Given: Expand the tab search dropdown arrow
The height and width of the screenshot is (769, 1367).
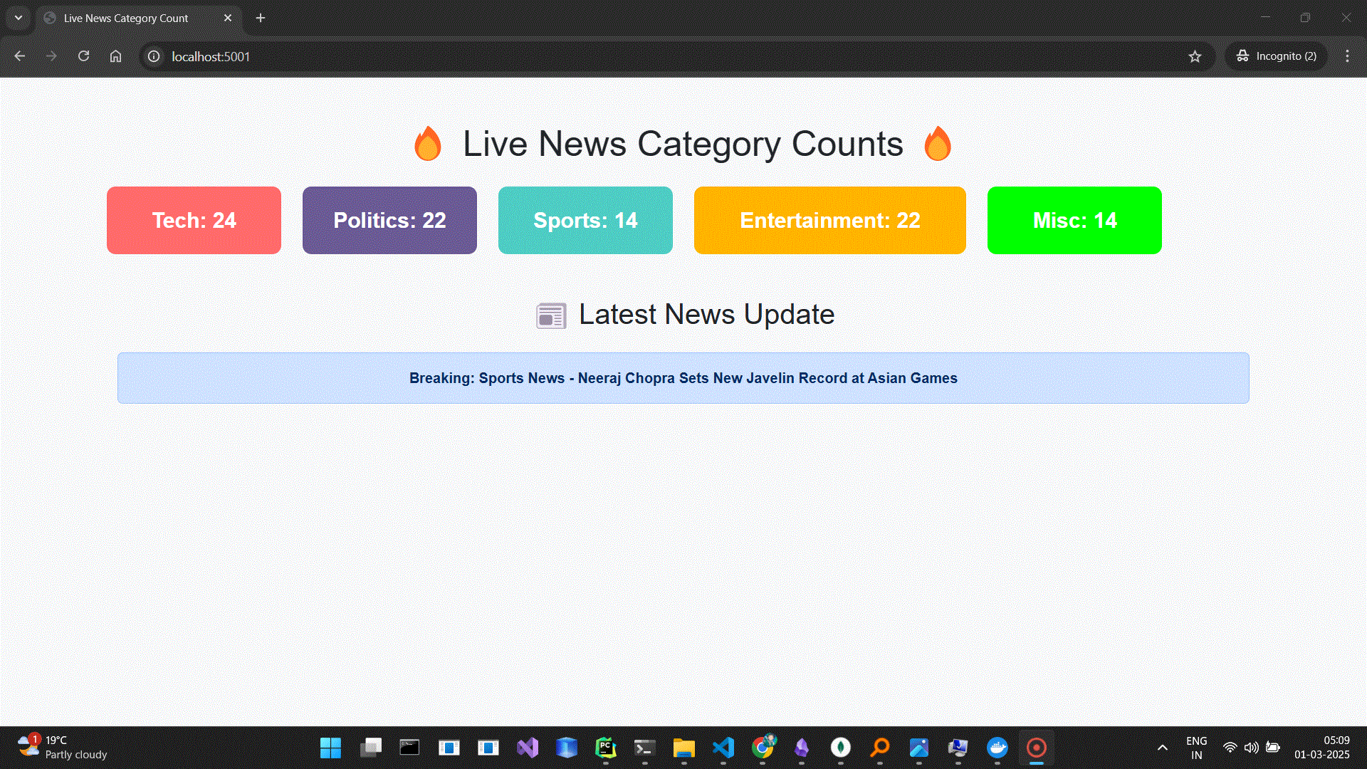Looking at the screenshot, I should tap(19, 18).
